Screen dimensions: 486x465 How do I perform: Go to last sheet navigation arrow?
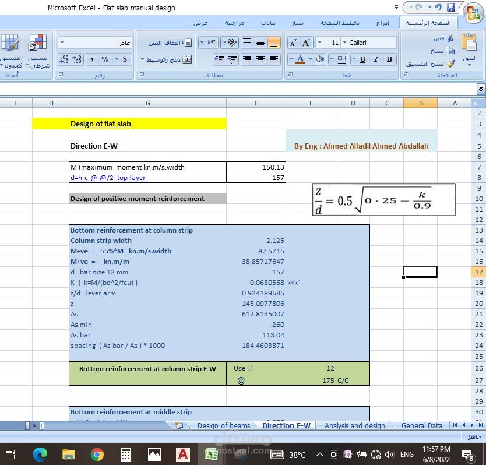tap(455, 425)
